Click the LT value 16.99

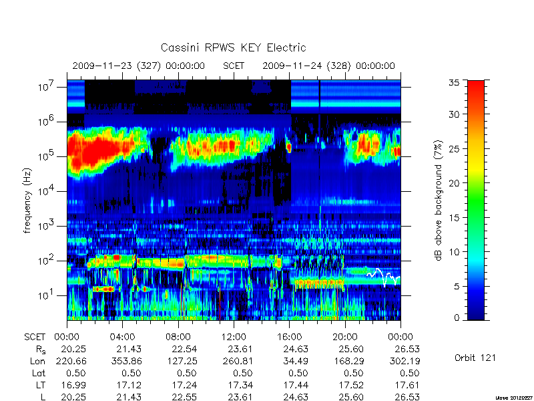coord(73,385)
